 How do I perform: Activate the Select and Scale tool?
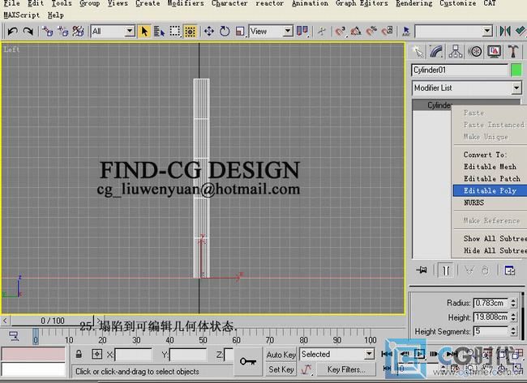pyautogui.click(x=240, y=32)
